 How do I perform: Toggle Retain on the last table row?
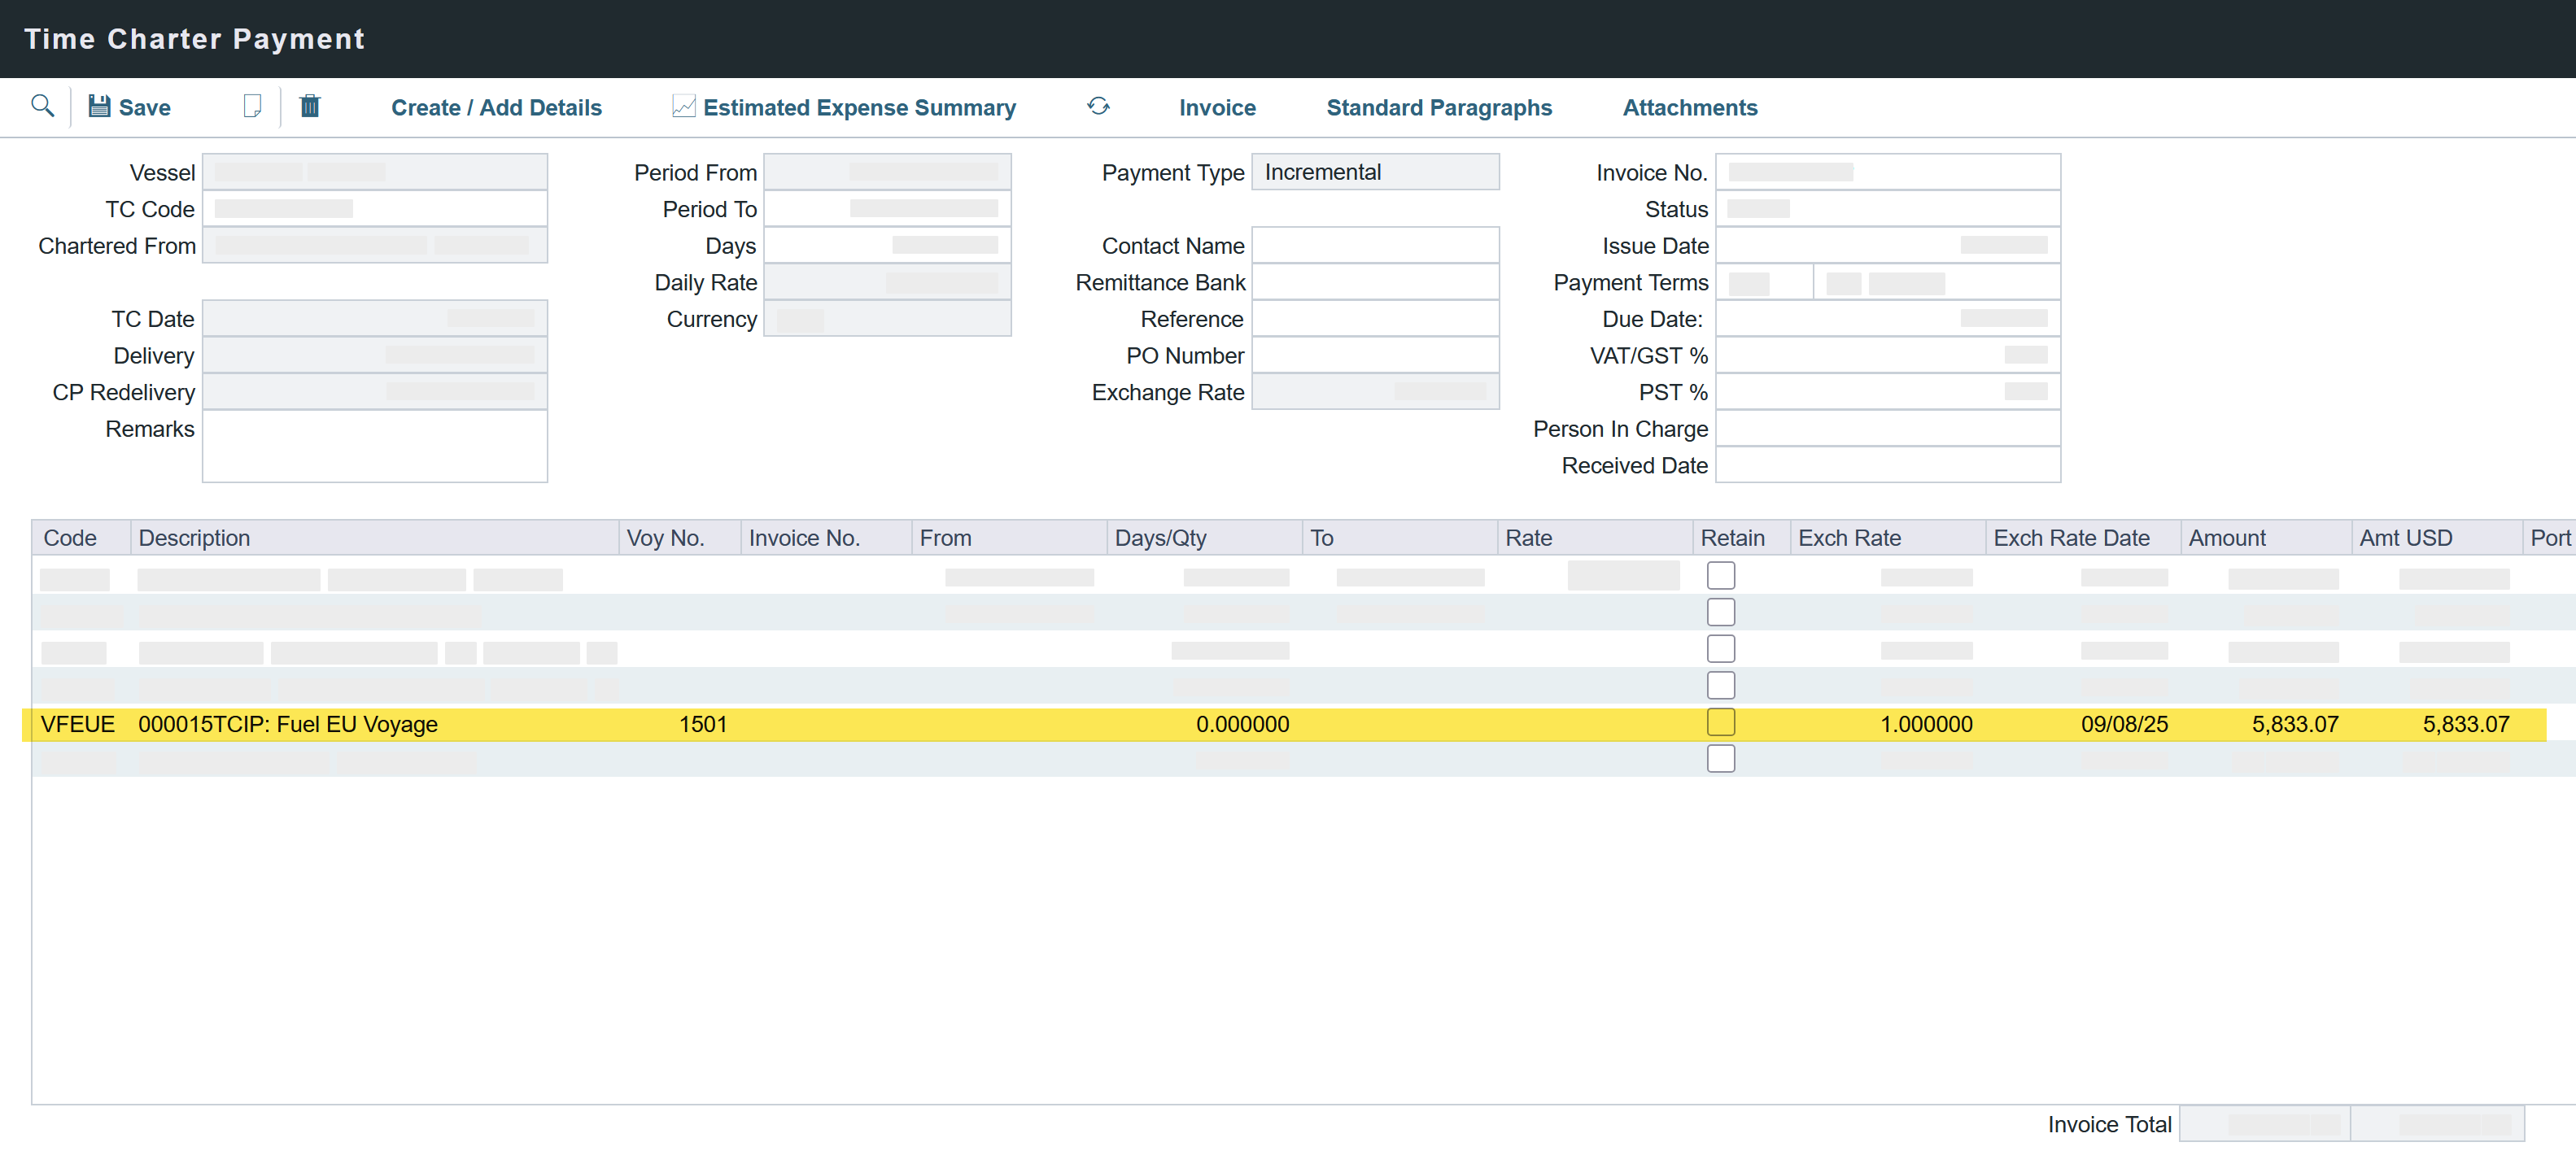tap(1721, 758)
